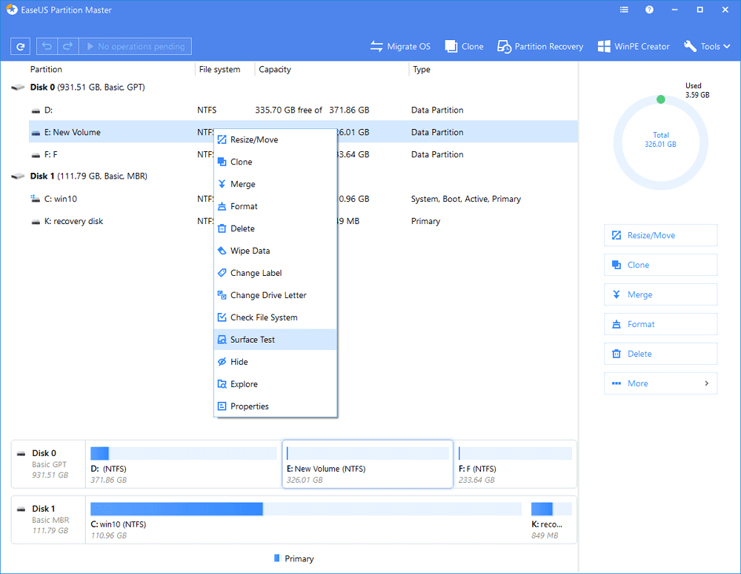Click the Merge icon in context menu
Image resolution: width=741 pixels, height=574 pixels.
[222, 184]
